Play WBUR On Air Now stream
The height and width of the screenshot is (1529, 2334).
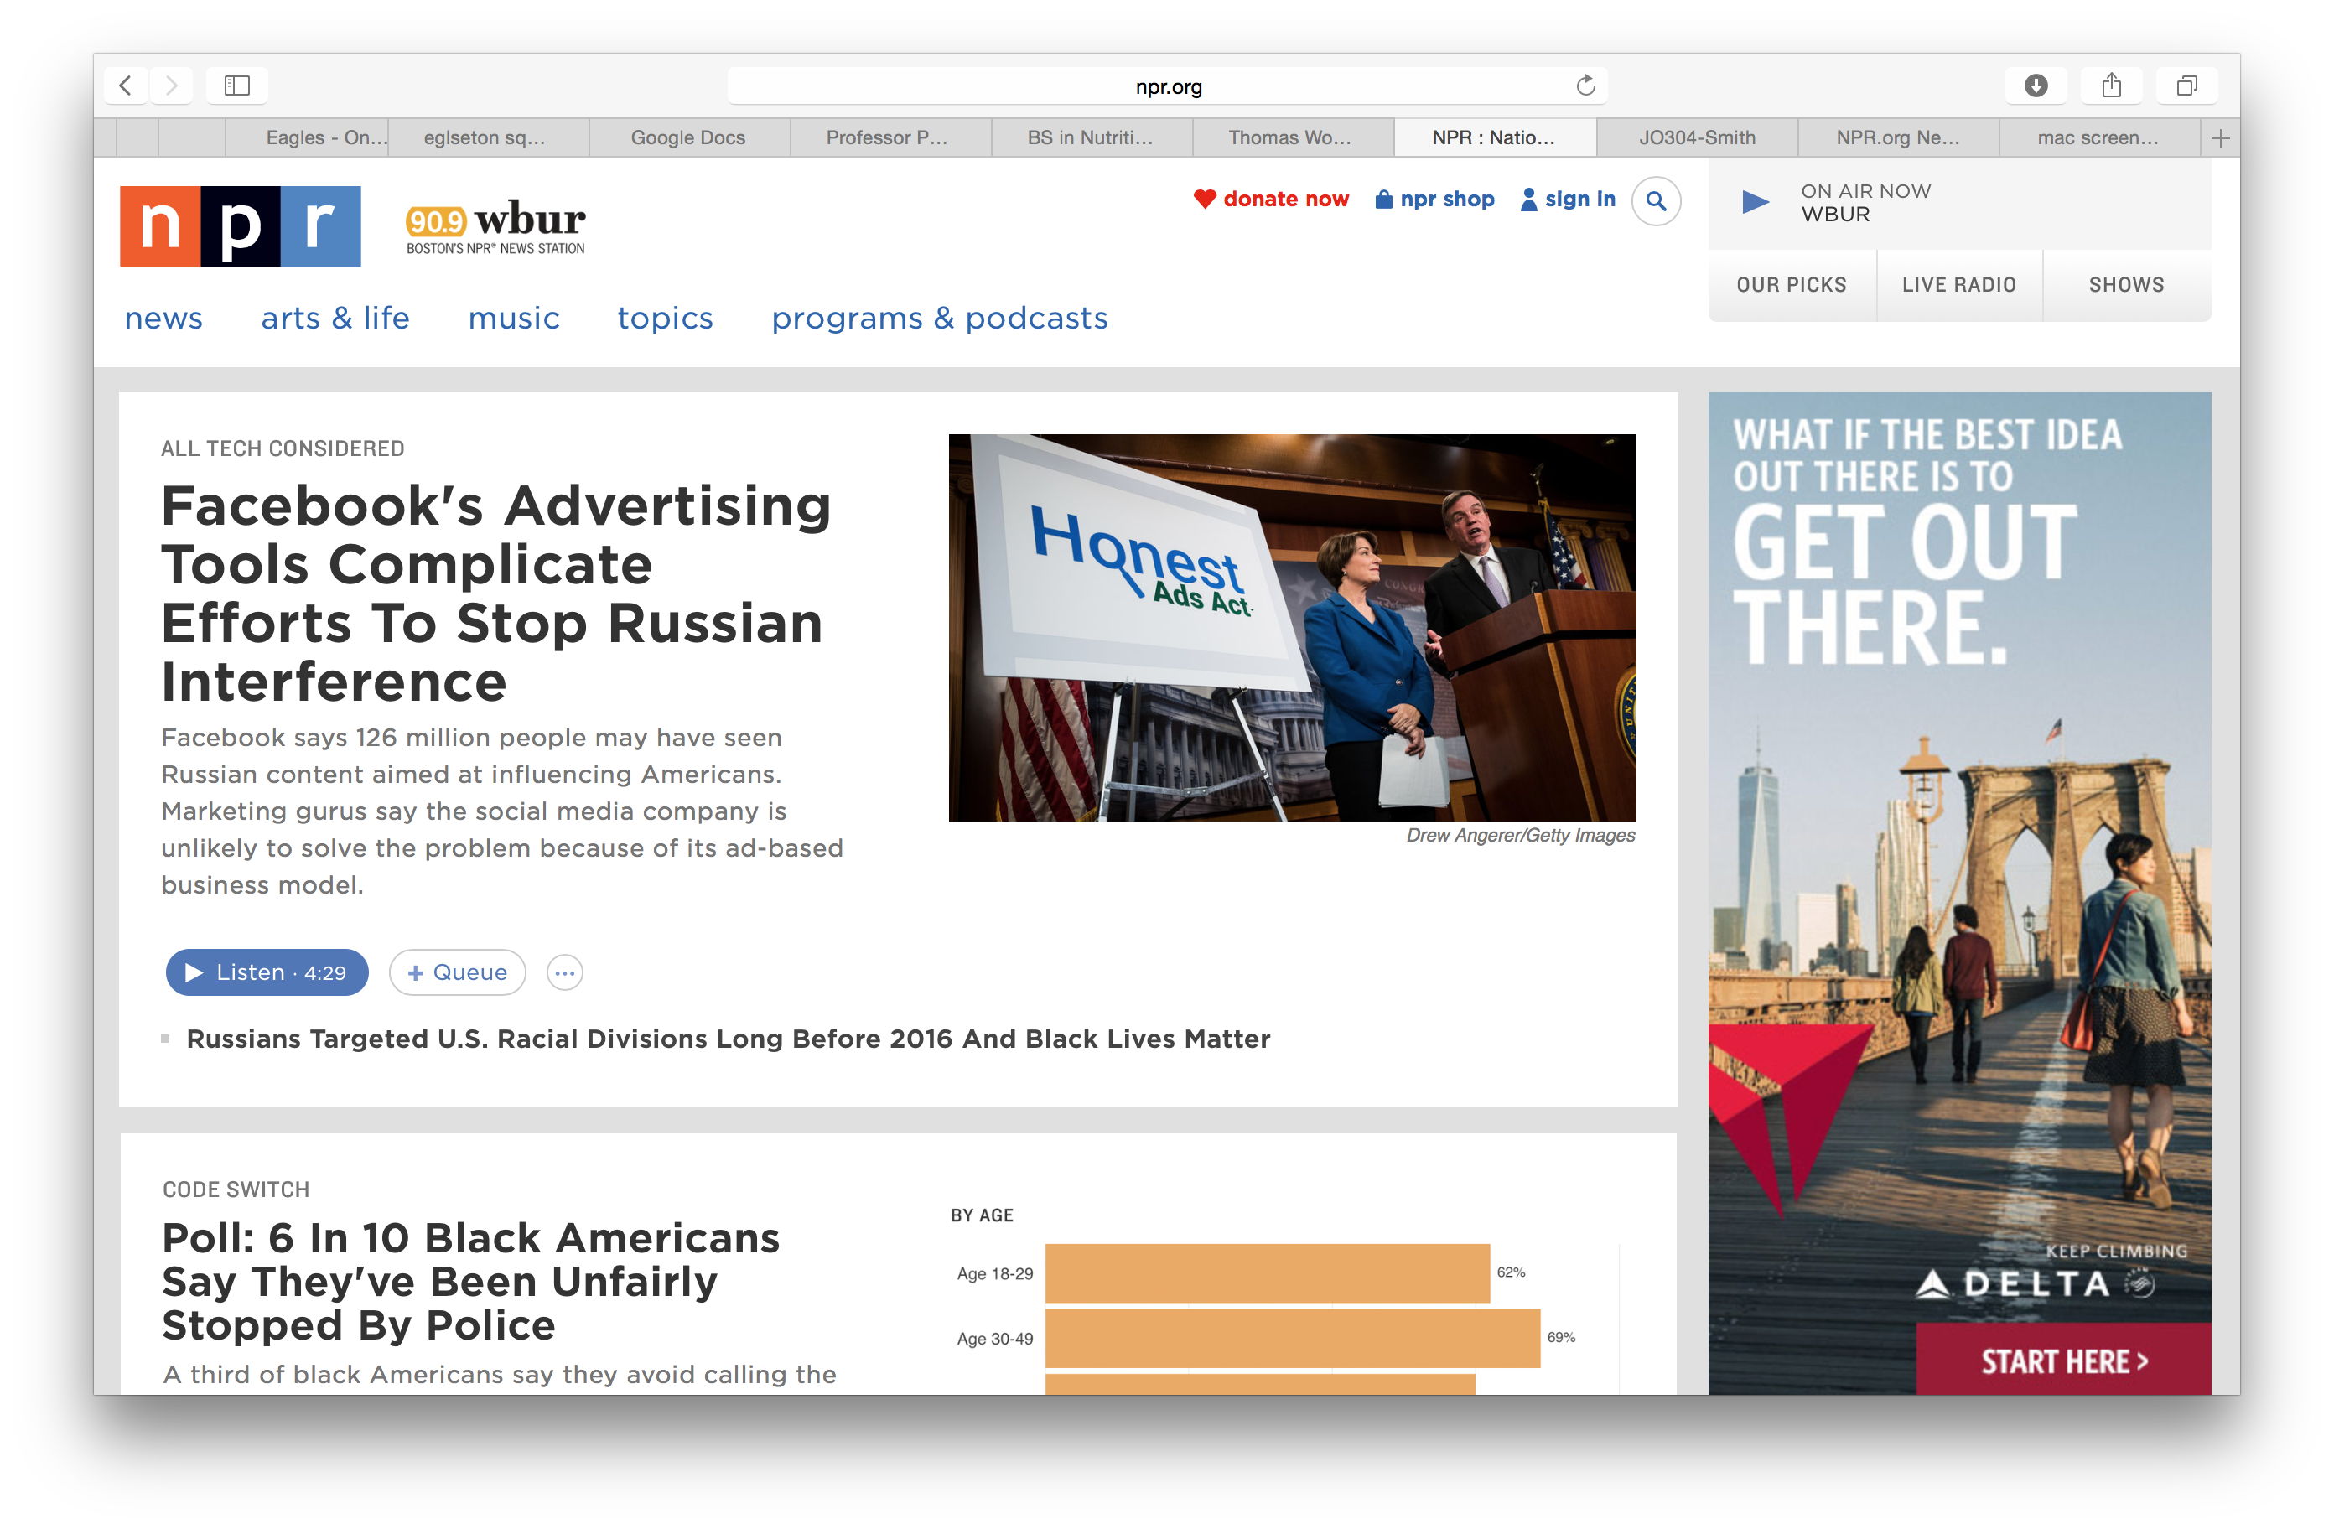coord(1756,202)
